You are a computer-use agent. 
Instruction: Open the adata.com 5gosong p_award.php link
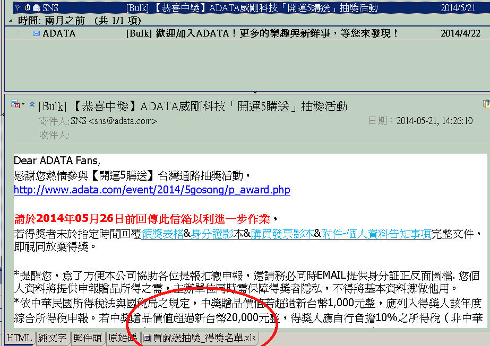[x=152, y=190]
